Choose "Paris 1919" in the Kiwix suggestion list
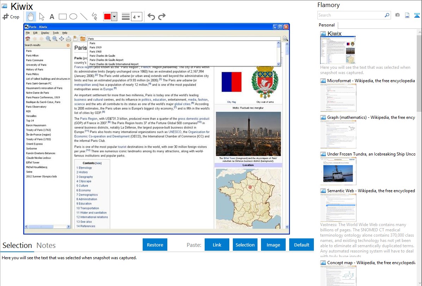Screen dimensions: 422x286 click(95, 48)
